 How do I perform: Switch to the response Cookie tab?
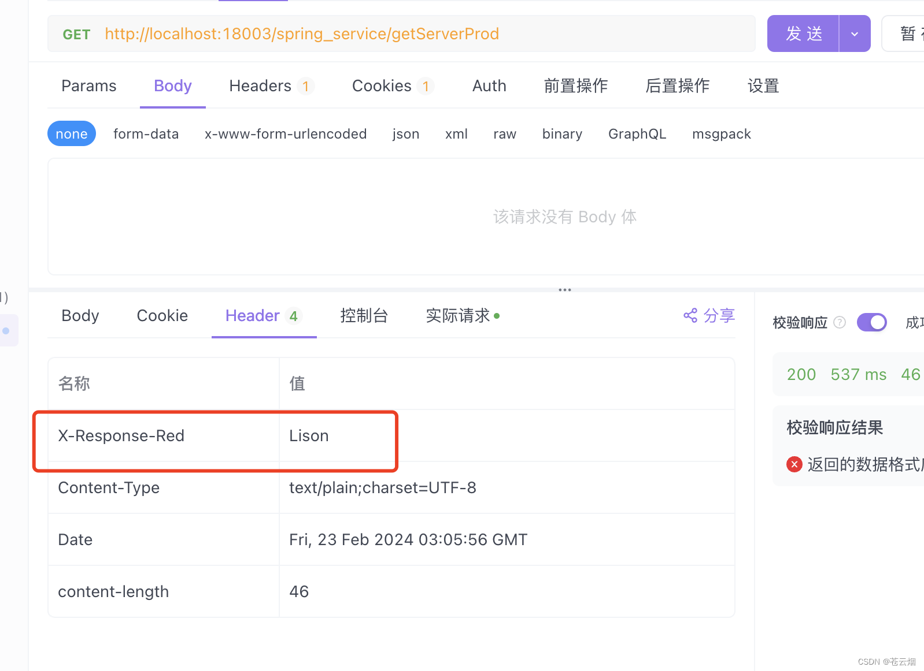[162, 315]
